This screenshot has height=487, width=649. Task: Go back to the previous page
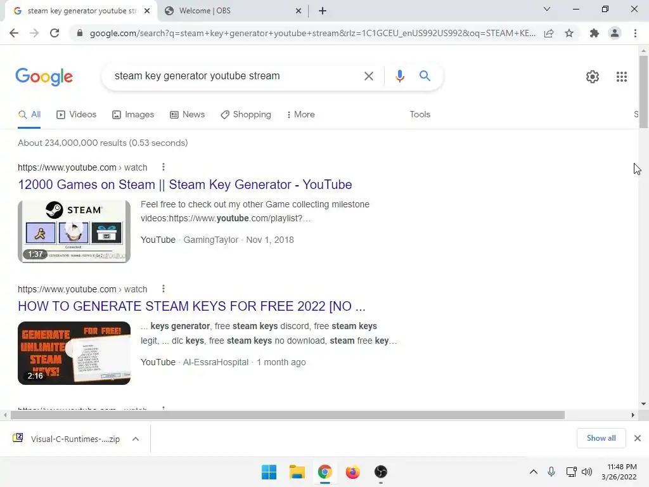click(14, 33)
